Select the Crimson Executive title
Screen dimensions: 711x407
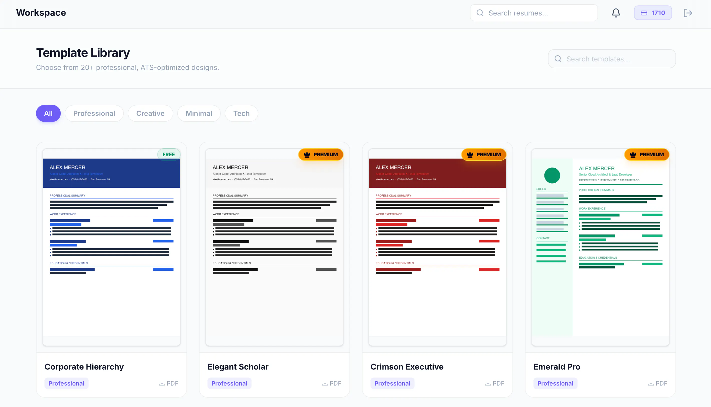pyautogui.click(x=407, y=367)
